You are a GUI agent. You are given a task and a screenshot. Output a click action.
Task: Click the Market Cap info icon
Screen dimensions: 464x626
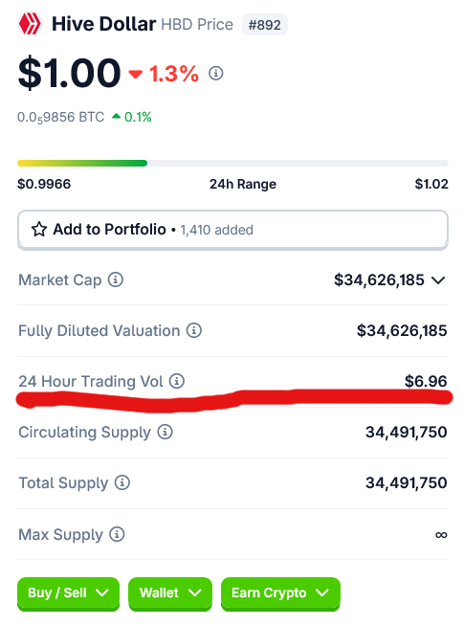click(116, 279)
